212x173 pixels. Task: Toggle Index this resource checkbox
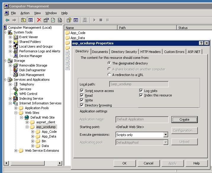141,95
